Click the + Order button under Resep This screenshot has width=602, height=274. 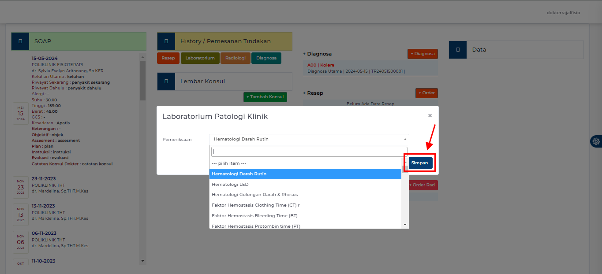click(x=426, y=93)
